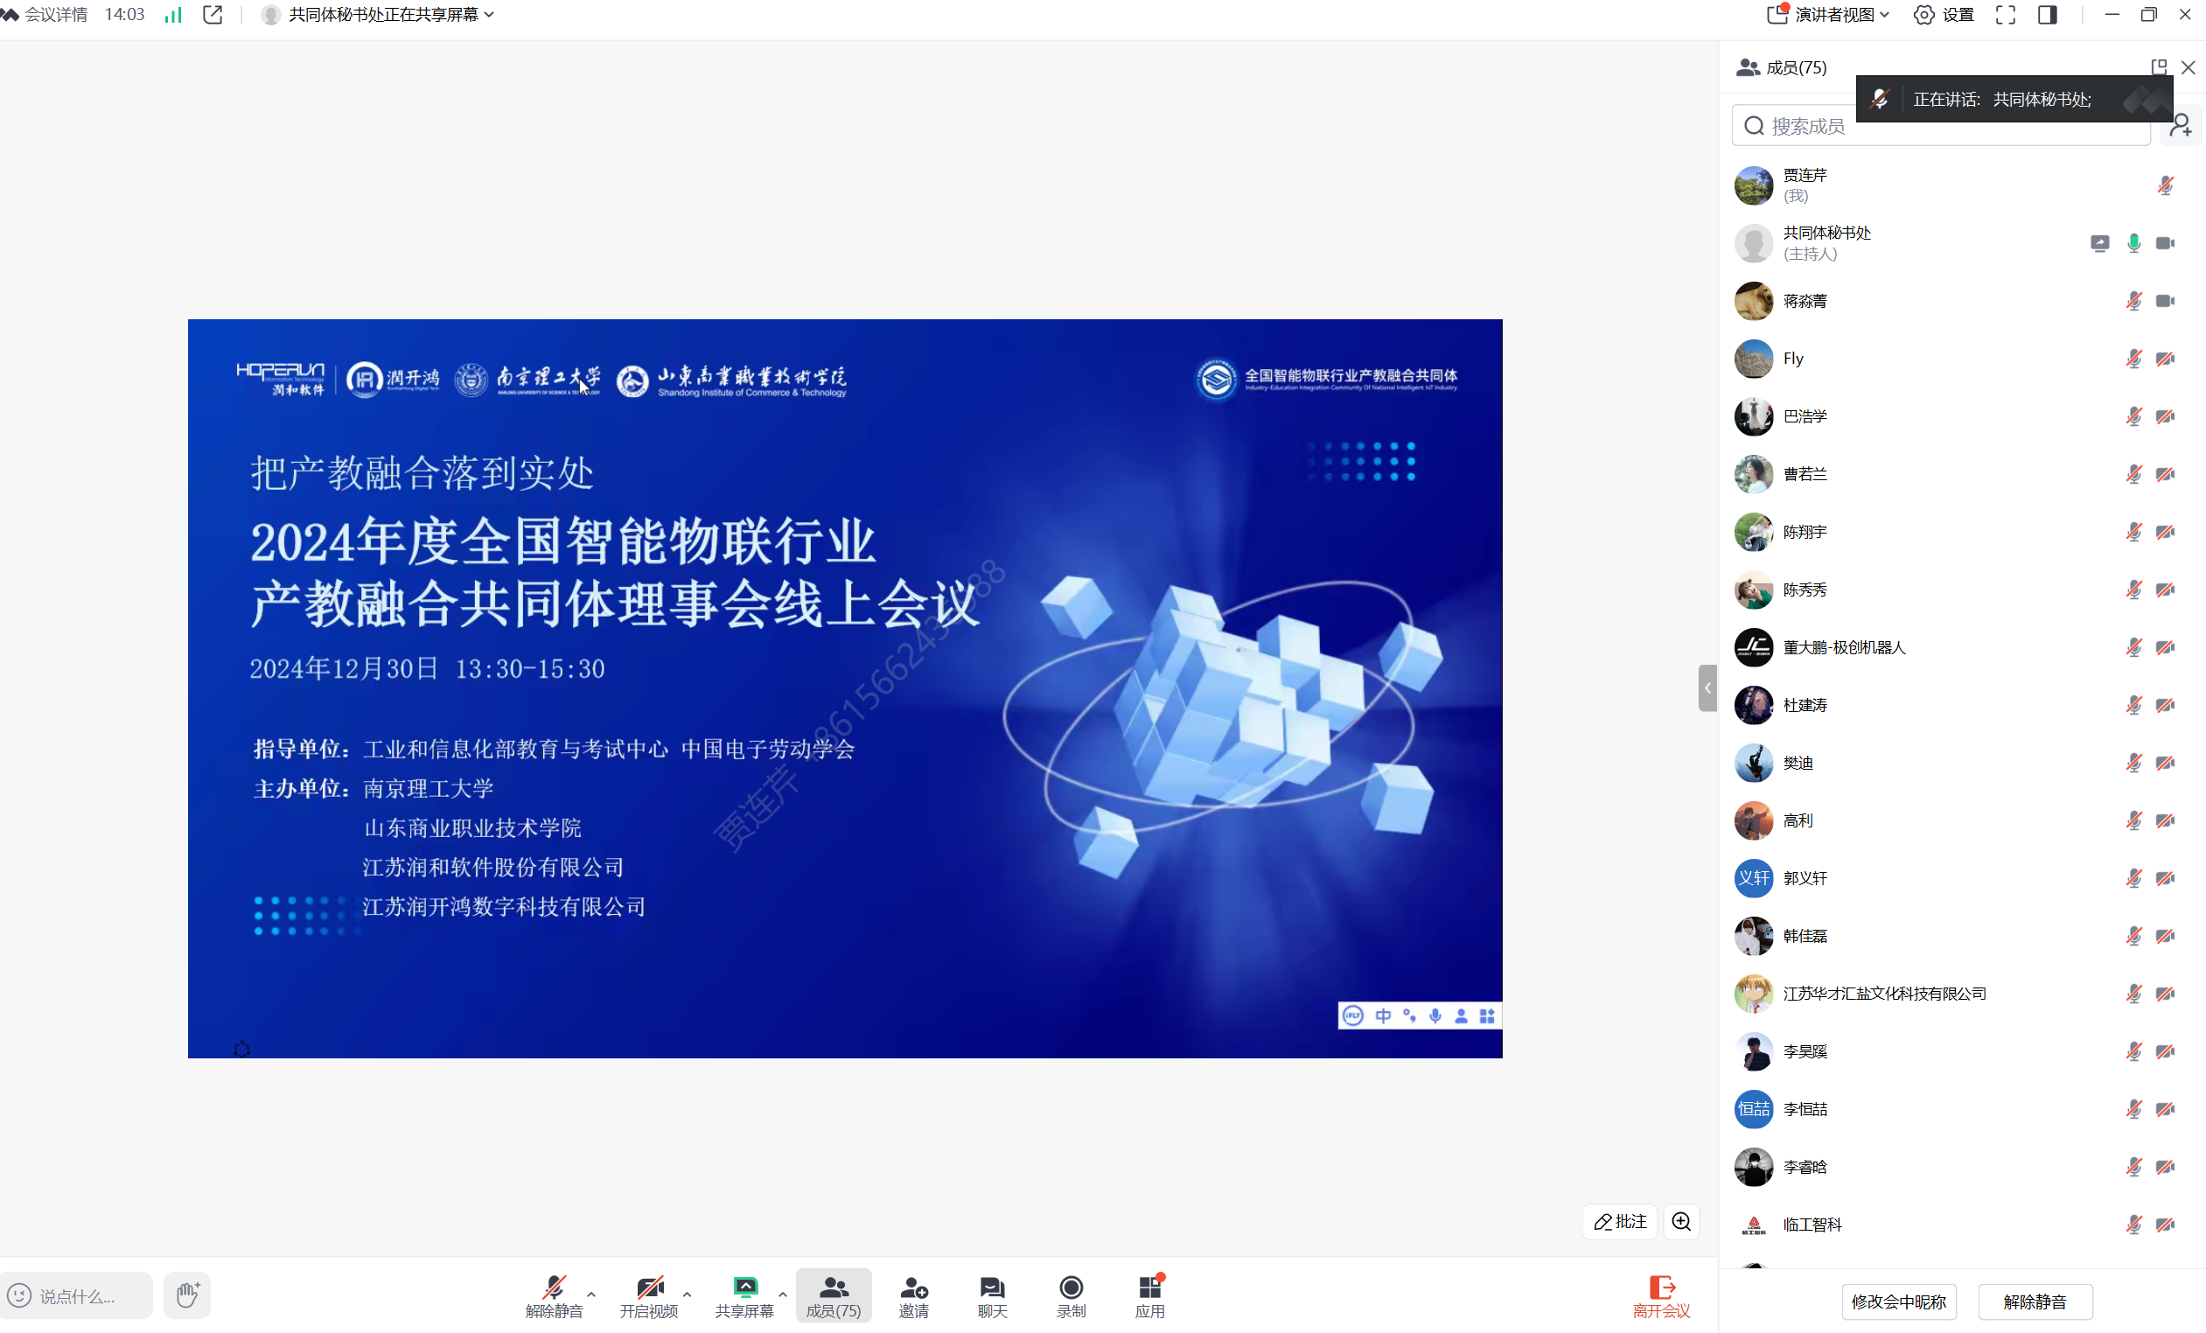Click disabled camera icon for 高利

pos(2166,821)
